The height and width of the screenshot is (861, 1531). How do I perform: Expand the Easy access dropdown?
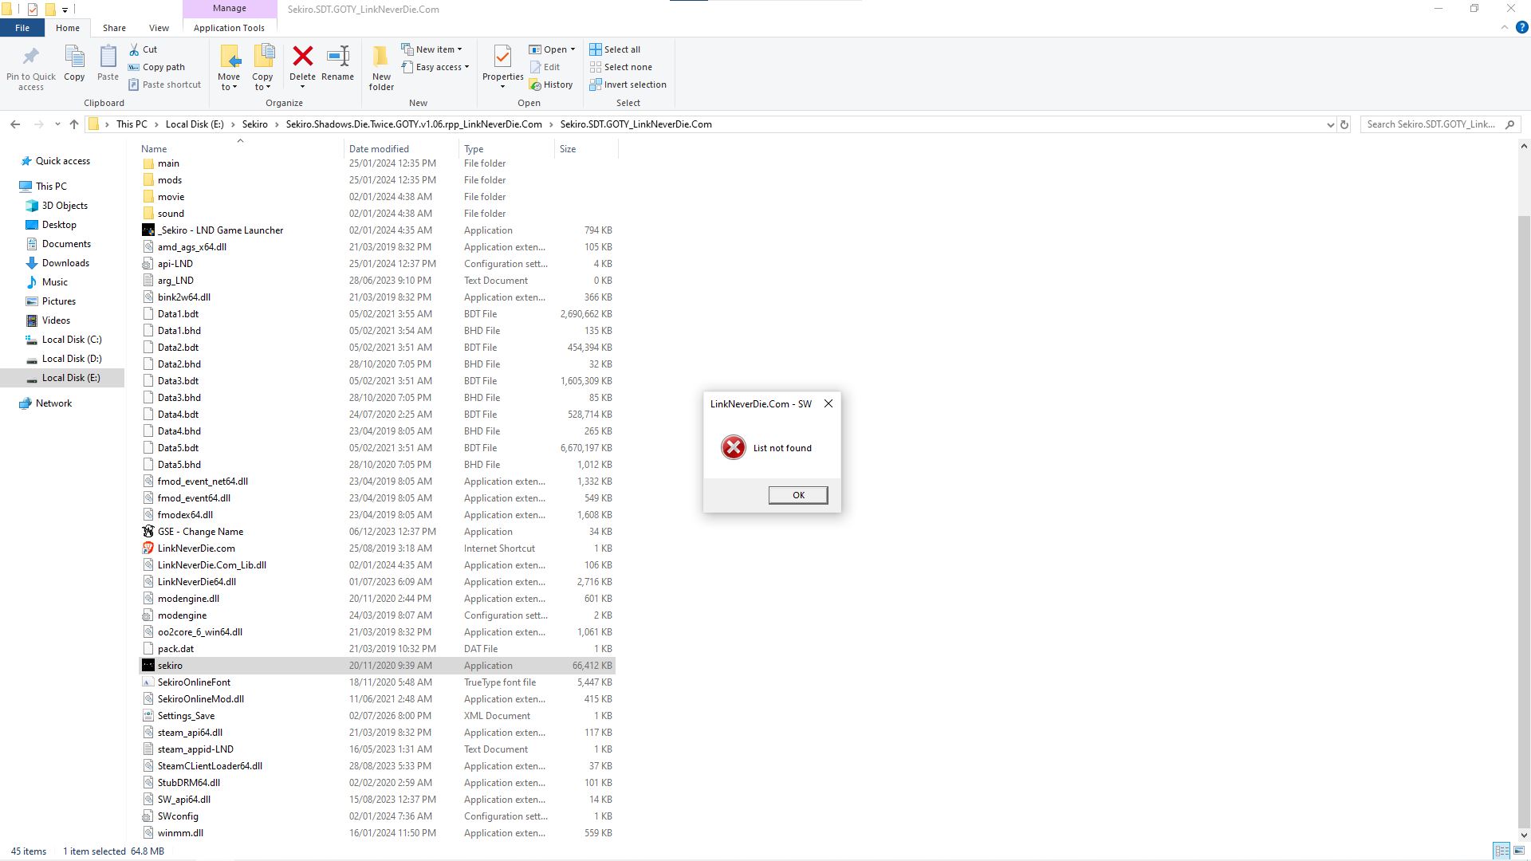(x=435, y=67)
